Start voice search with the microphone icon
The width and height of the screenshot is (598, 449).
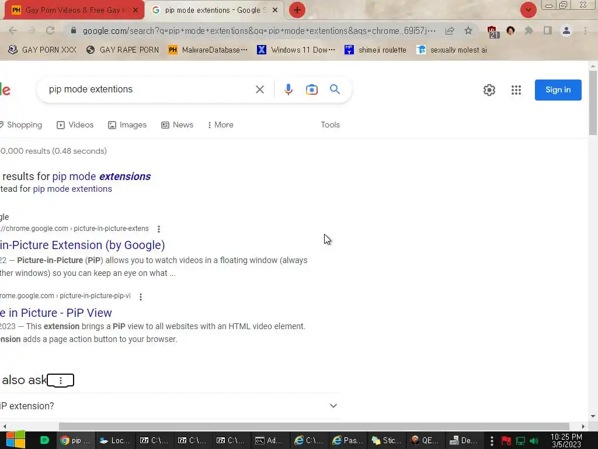point(288,89)
